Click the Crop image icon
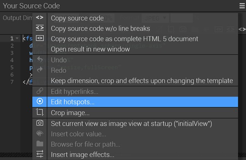246x160 pixels. tap(40, 112)
